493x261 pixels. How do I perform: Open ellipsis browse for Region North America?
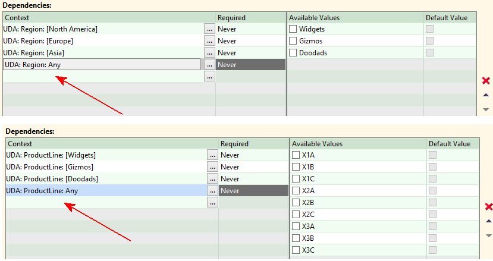click(209, 29)
